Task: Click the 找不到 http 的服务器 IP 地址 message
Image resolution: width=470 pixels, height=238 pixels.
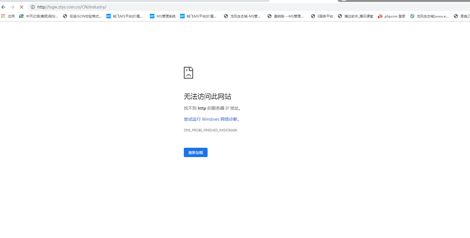Action: (x=212, y=108)
